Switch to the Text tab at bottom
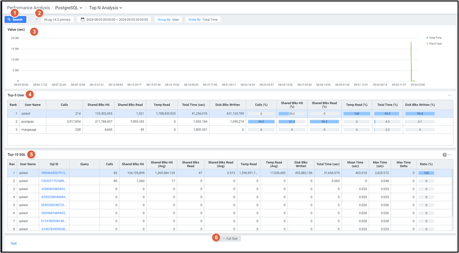 tap(14, 243)
